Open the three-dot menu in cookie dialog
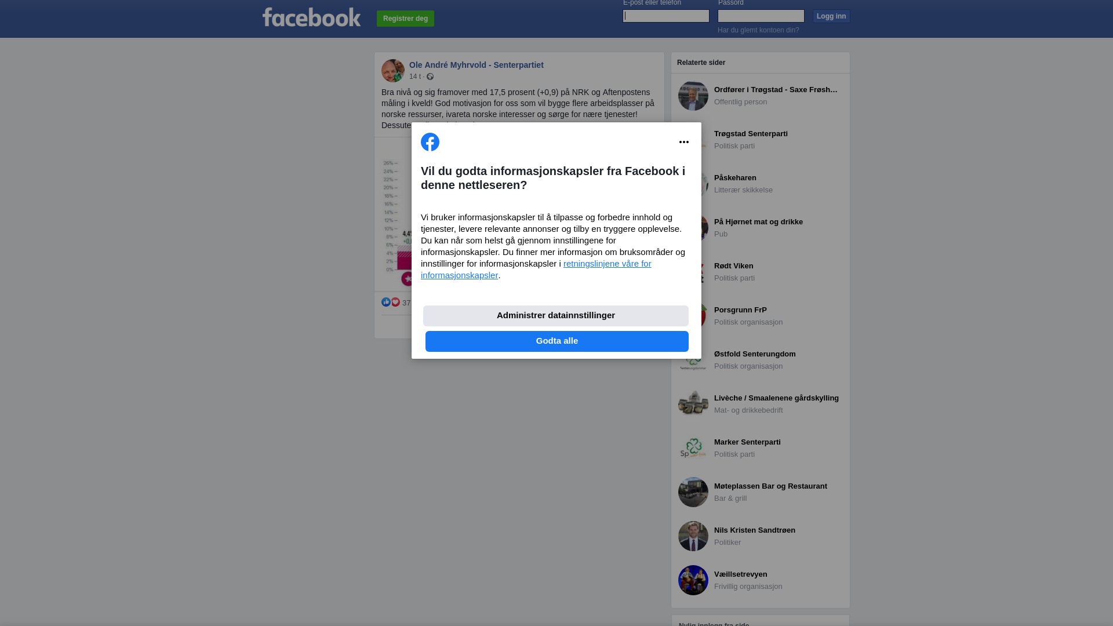 [x=684, y=142]
